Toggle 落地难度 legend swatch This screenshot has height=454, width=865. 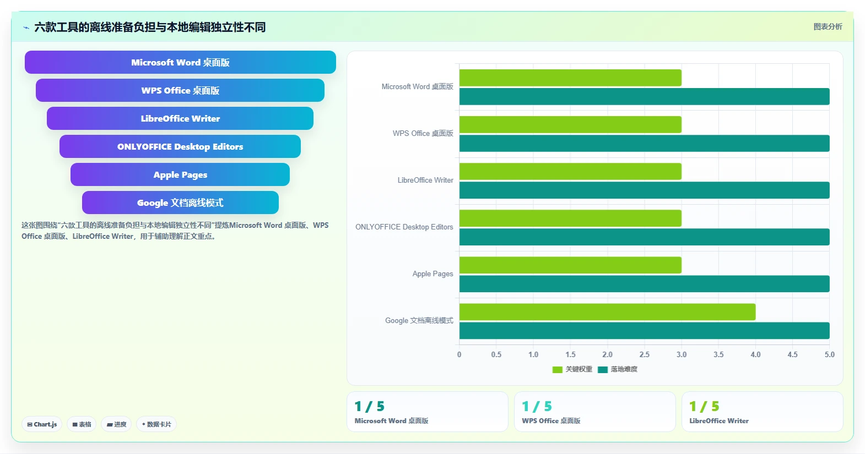(602, 369)
